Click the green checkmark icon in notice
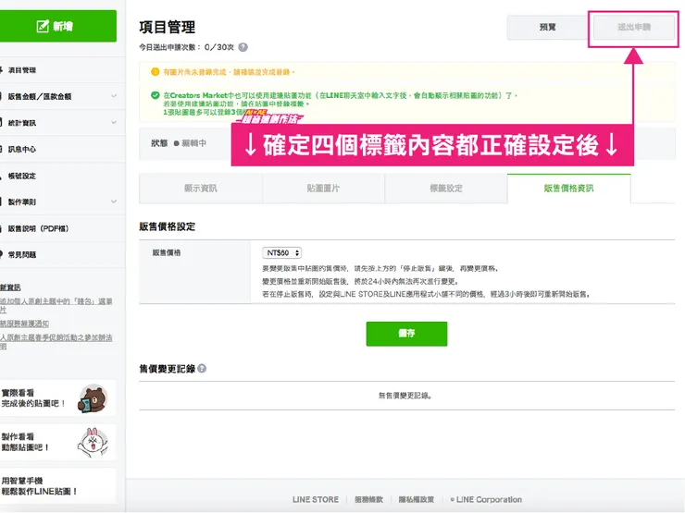Image resolution: width=685 pixels, height=513 pixels. [x=156, y=95]
